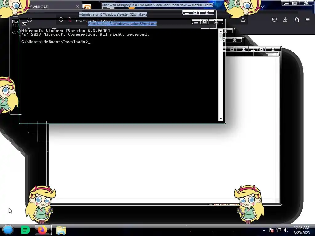Open the tracking protection shield icon

pyautogui.click(x=61, y=20)
